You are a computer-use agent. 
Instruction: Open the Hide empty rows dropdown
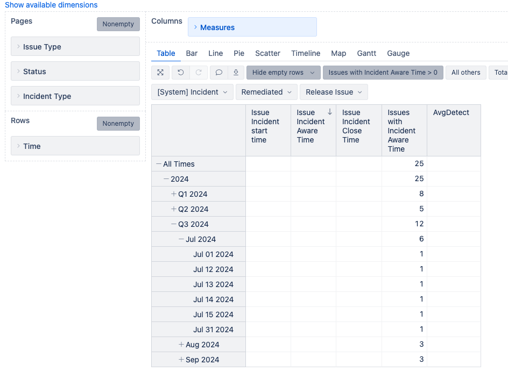[283, 73]
